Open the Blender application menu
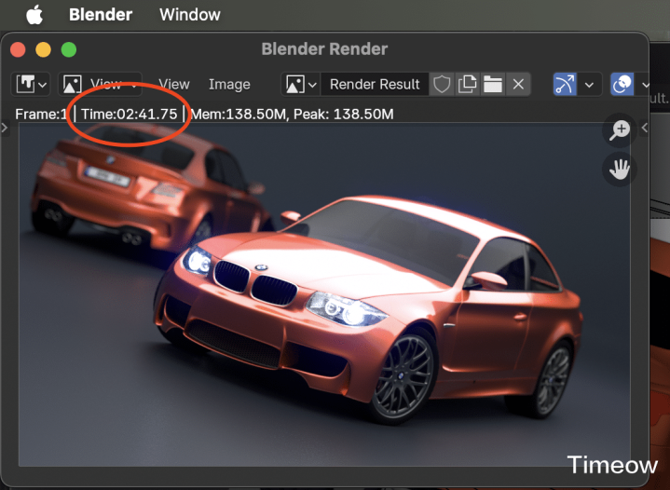This screenshot has width=670, height=490. coord(101,15)
